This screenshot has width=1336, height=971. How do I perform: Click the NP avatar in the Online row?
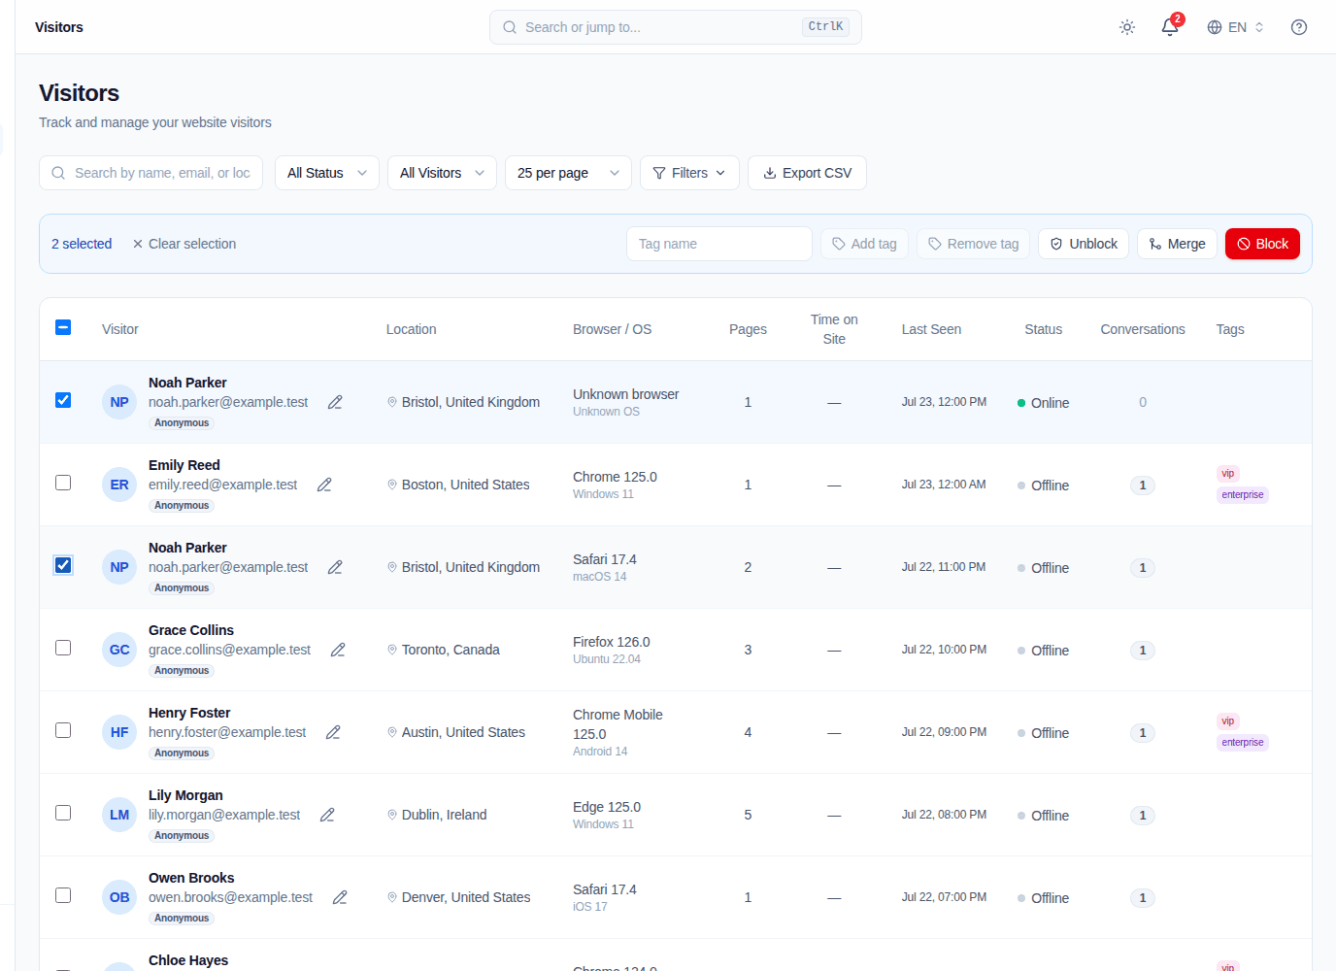pos(119,402)
